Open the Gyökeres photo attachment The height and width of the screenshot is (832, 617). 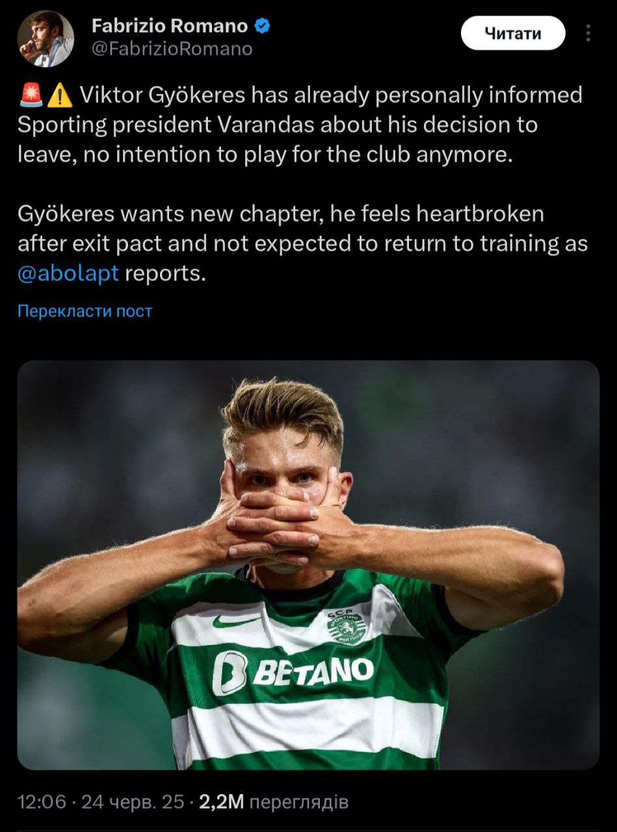pyautogui.click(x=308, y=564)
